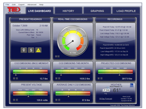Click the FOG weather condition icon
This screenshot has width=146, height=109.
[106, 90]
